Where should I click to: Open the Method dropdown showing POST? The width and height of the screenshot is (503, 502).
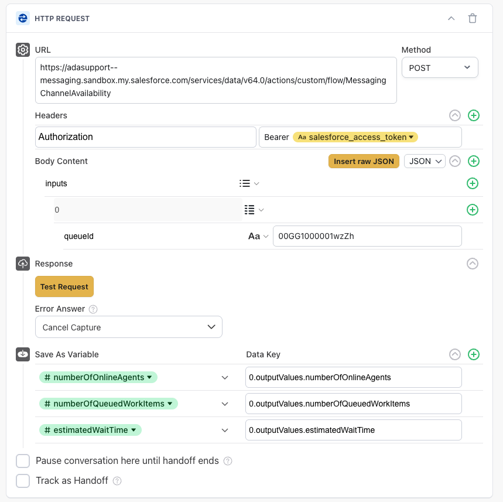point(440,67)
